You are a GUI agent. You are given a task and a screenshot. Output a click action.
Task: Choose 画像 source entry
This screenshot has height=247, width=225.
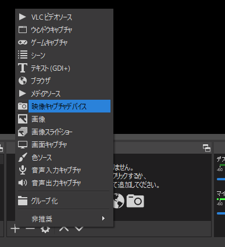(64, 119)
